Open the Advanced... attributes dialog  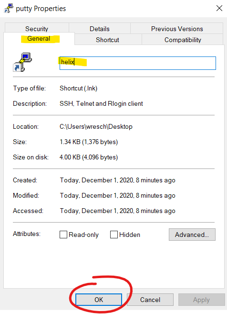tap(192, 235)
